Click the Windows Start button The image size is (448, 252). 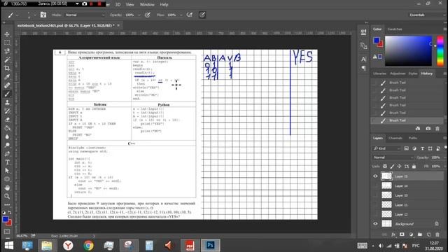tap(9, 246)
